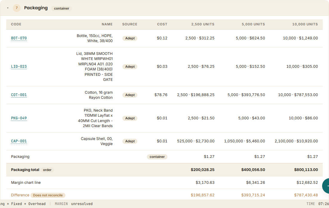329x208 pixels.
Task: Click the Adept badge in CAP-001 row
Action: 130,141
